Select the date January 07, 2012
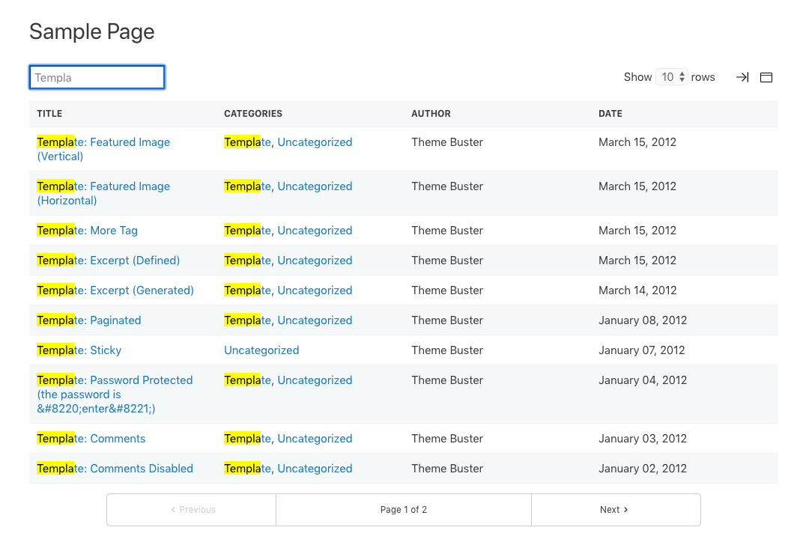This screenshot has height=539, width=809. click(x=641, y=350)
